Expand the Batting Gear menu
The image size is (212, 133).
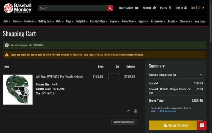coord(46,21)
